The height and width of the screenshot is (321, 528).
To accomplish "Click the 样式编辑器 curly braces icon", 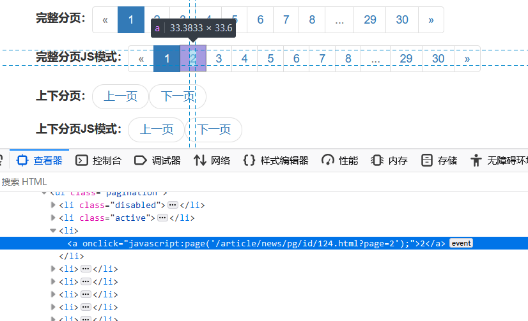I will pyautogui.click(x=249, y=160).
